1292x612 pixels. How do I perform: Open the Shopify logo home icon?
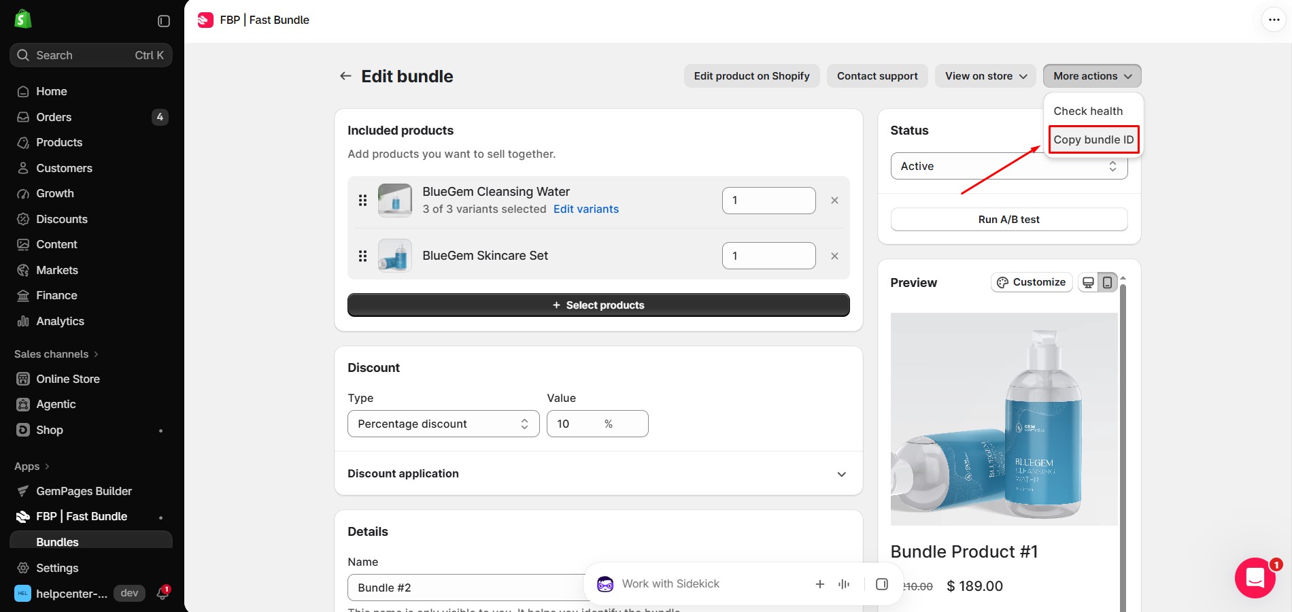23,19
